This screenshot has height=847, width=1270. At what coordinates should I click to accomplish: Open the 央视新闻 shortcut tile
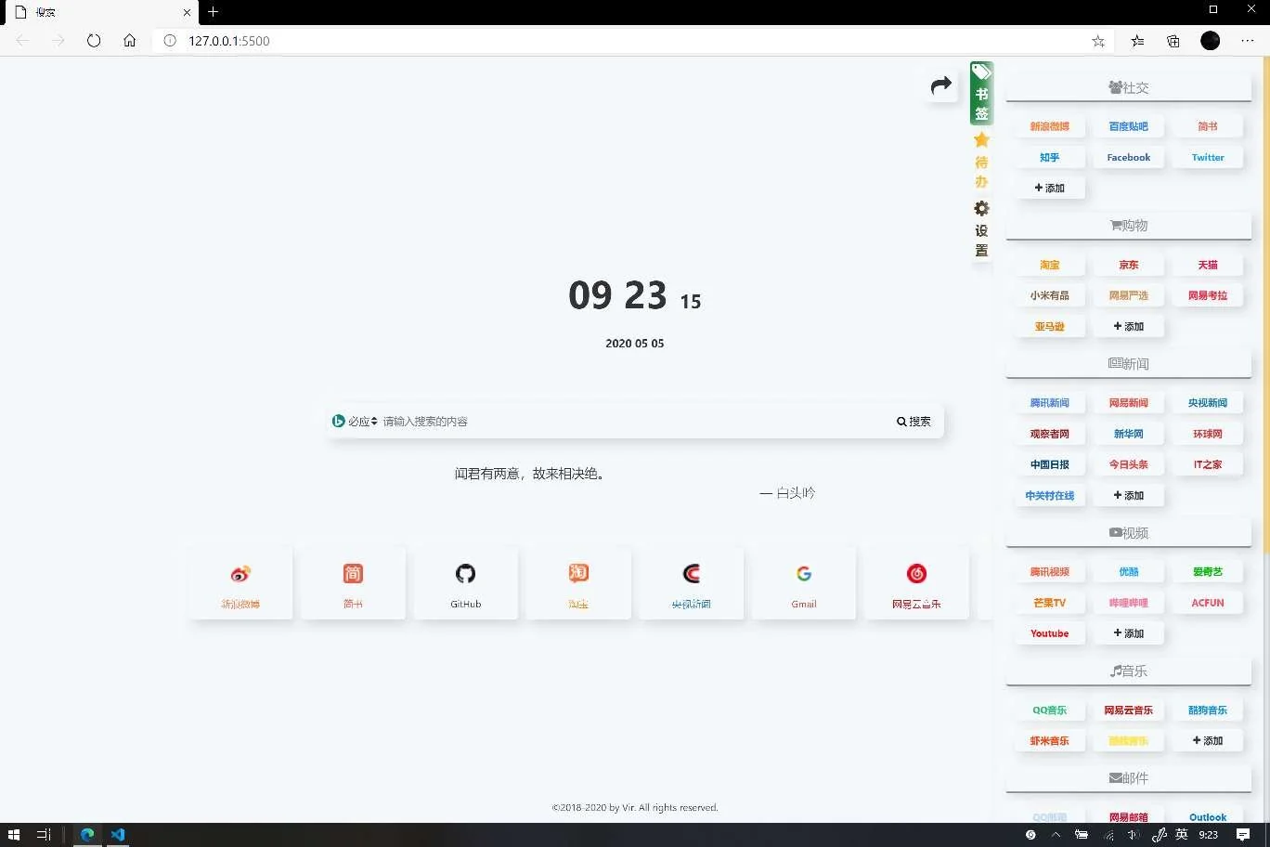coord(691,583)
